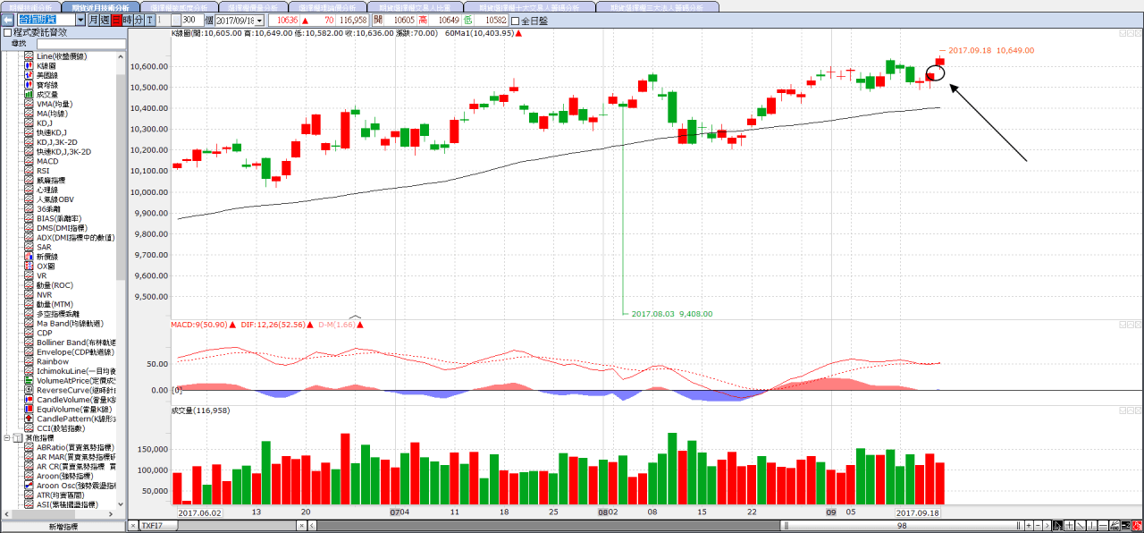Switch to the 期貨近月技術分析 tab
Image resolution: width=1144 pixels, height=533 pixels.
pos(100,6)
